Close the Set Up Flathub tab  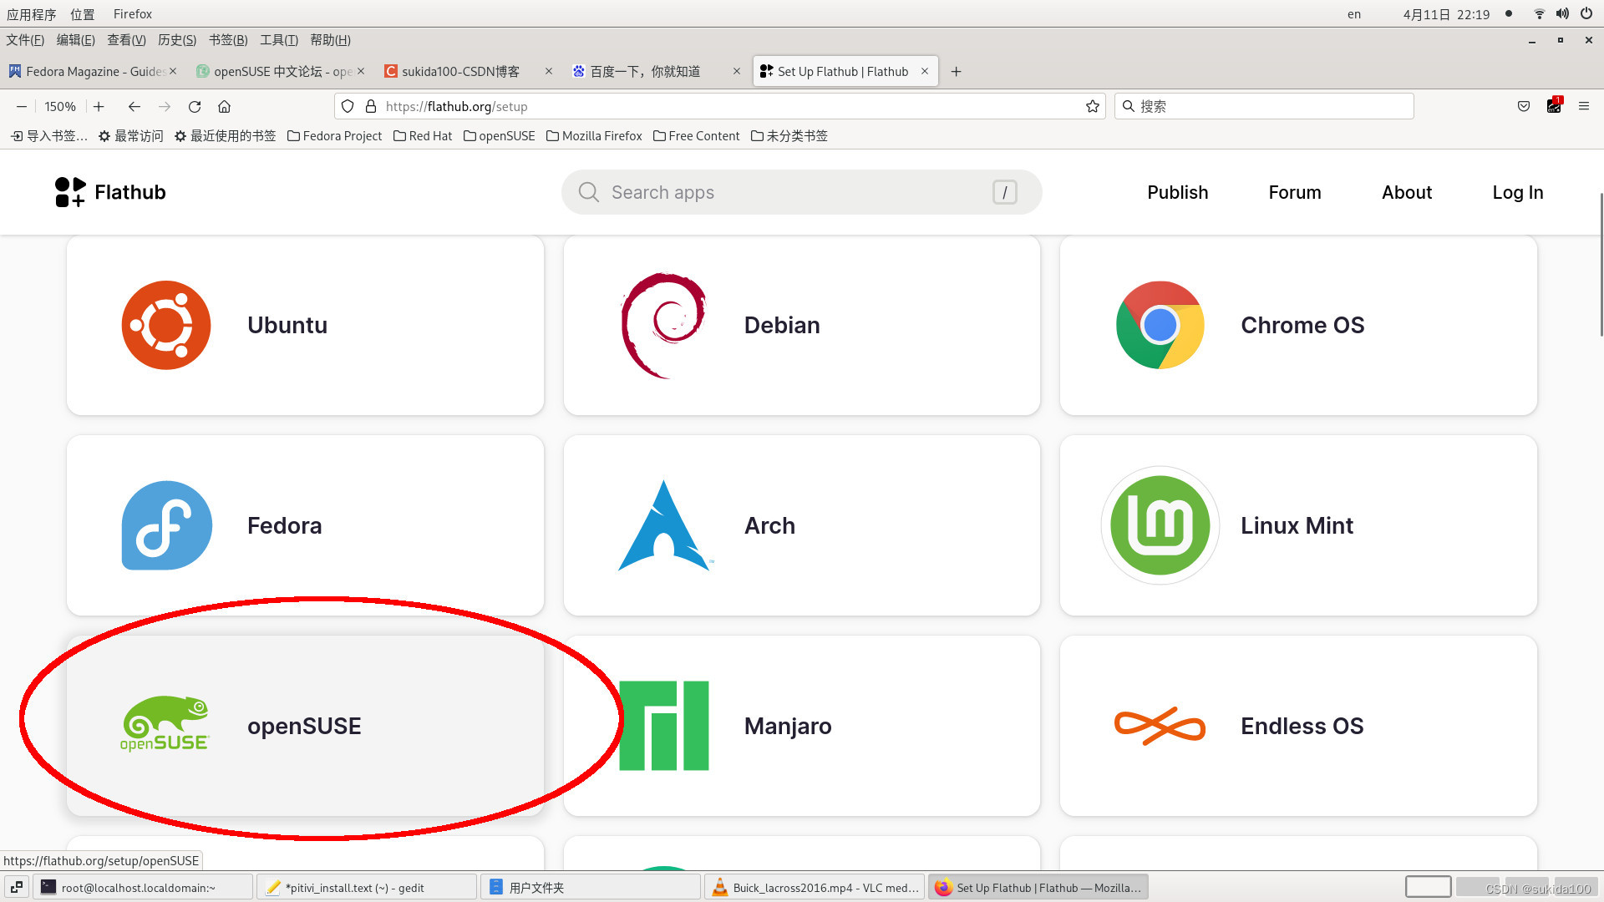[925, 71]
